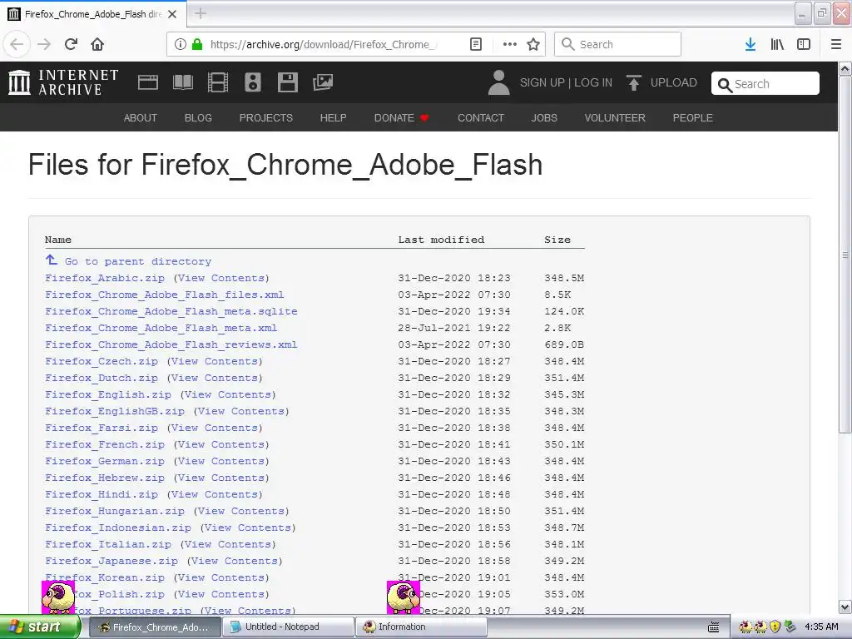852x639 pixels.
Task: Select the 348.5M size value
Action: click(564, 278)
